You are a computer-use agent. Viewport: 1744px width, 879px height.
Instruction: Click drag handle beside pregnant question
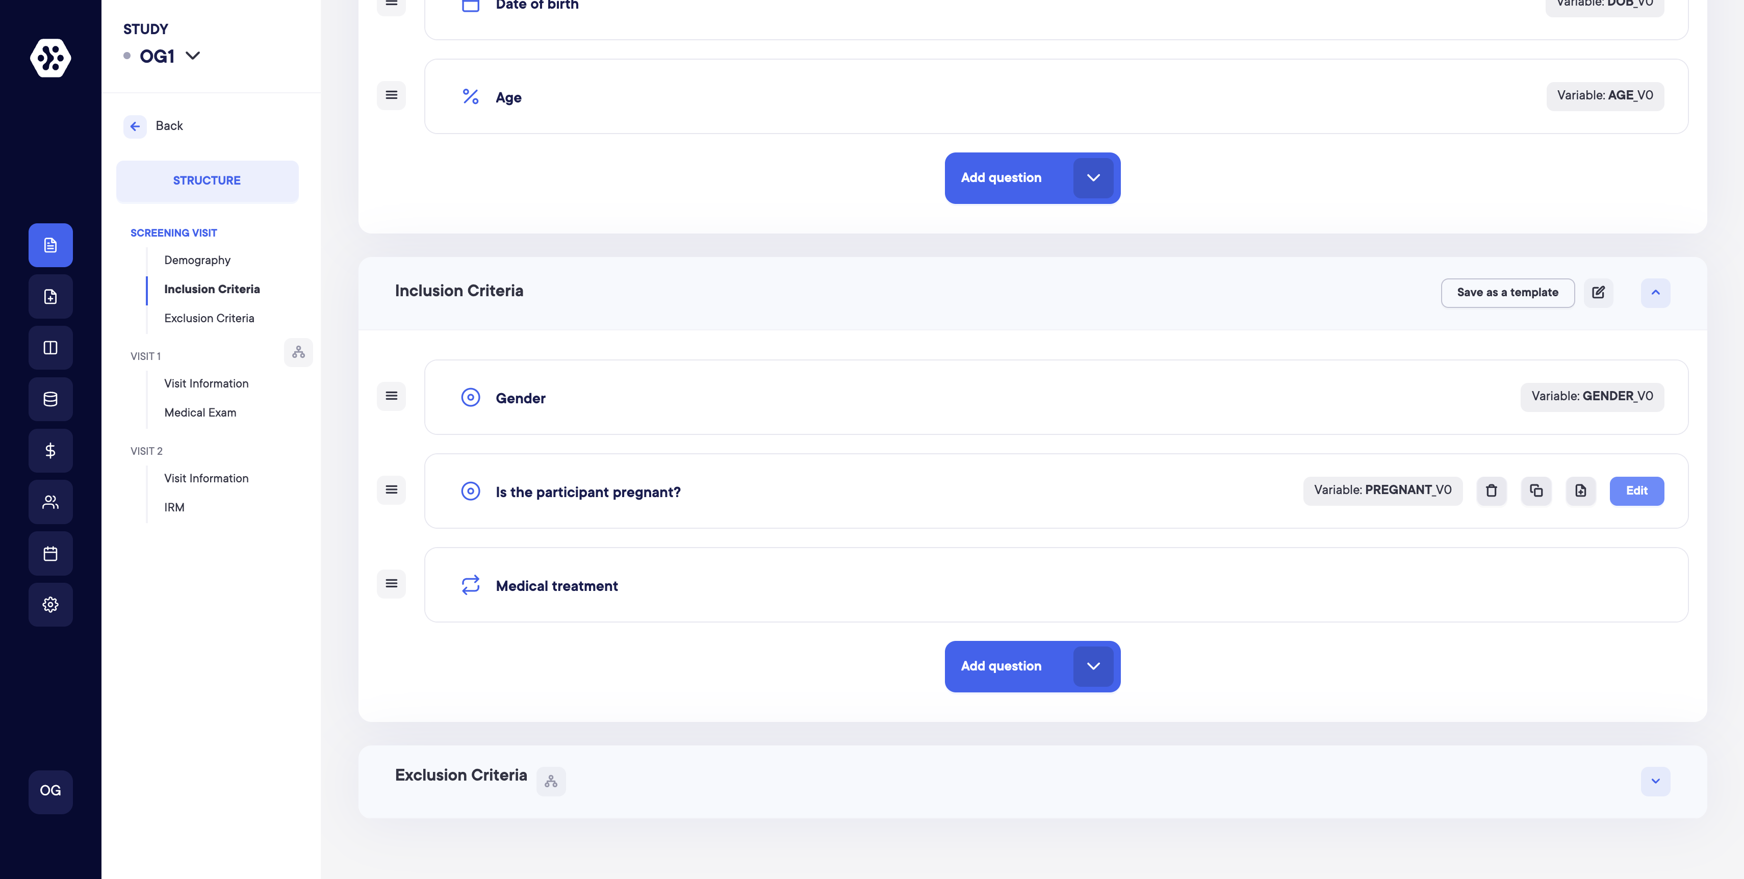point(391,490)
